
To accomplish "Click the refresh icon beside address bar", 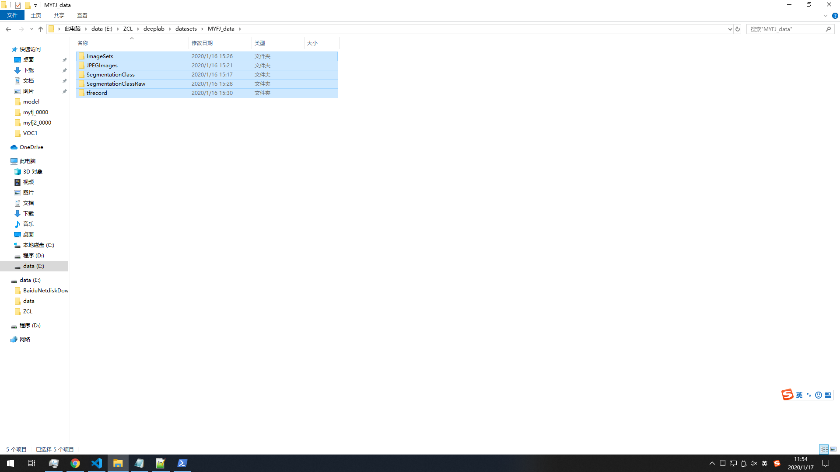I will pos(738,29).
